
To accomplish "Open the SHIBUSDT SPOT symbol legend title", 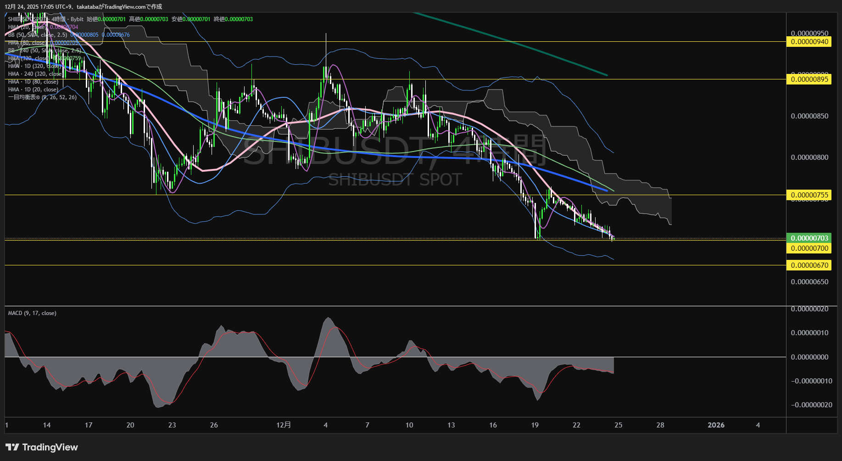I will (28, 19).
